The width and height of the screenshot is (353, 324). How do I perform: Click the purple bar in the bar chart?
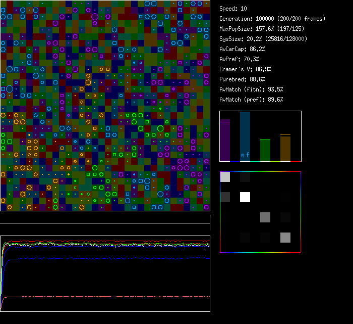(x=225, y=141)
